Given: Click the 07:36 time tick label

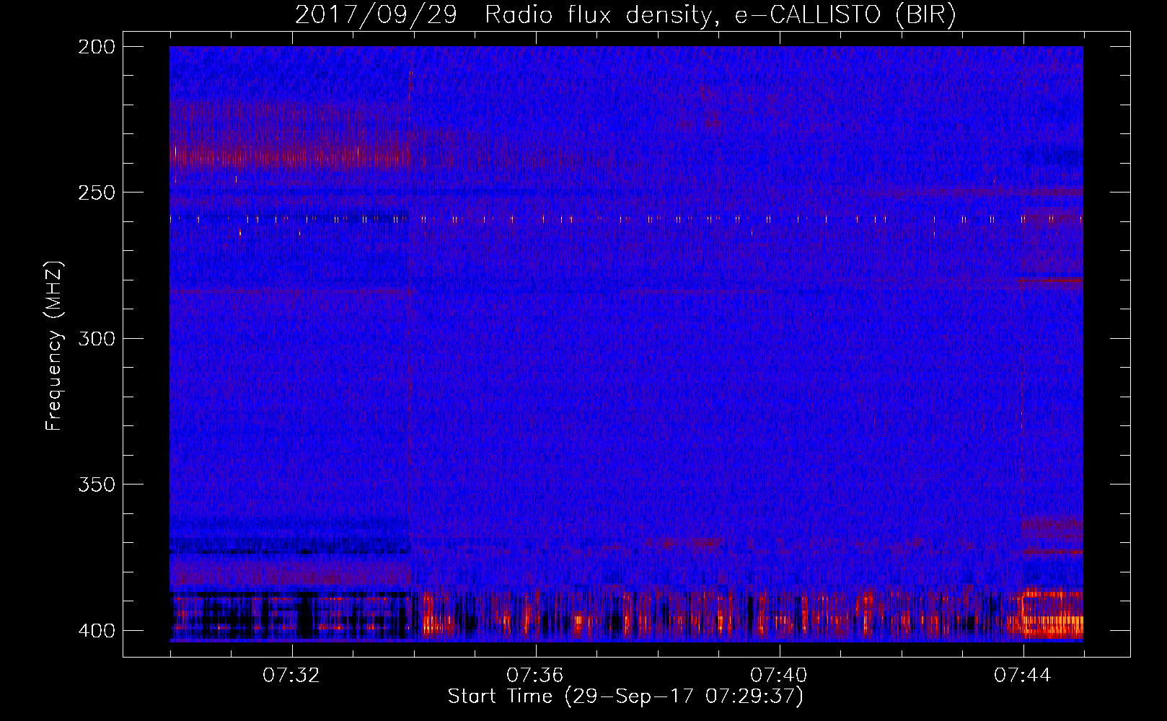Looking at the screenshot, I should pyautogui.click(x=535, y=676).
